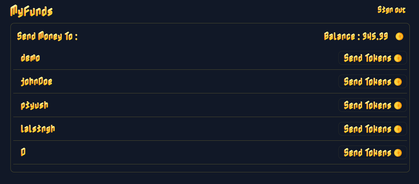Click the Balance amount text
The height and width of the screenshot is (184, 419).
click(x=356, y=37)
